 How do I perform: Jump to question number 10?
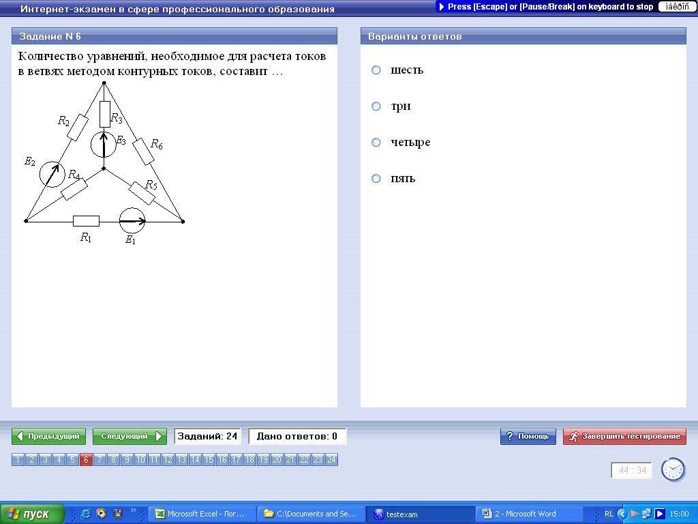pos(140,459)
